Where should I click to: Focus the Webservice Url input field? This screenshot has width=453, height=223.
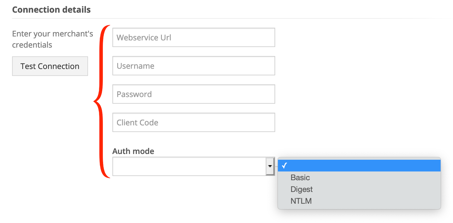coord(194,37)
